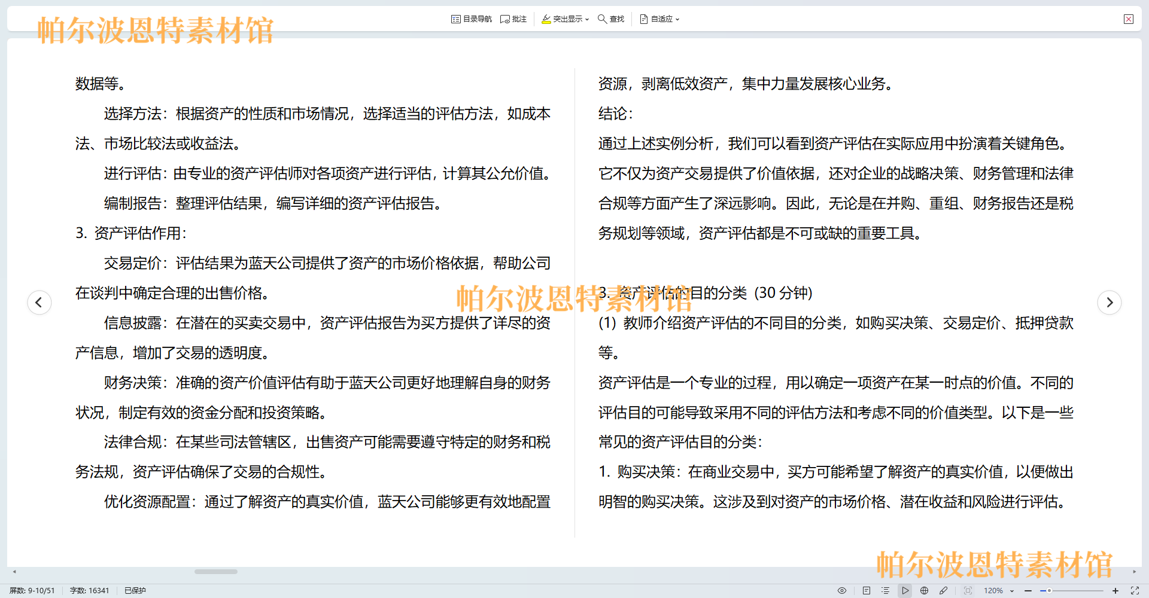Click the heading '3. 资产评估作用:'
This screenshot has width=1149, height=598.
pos(131,233)
